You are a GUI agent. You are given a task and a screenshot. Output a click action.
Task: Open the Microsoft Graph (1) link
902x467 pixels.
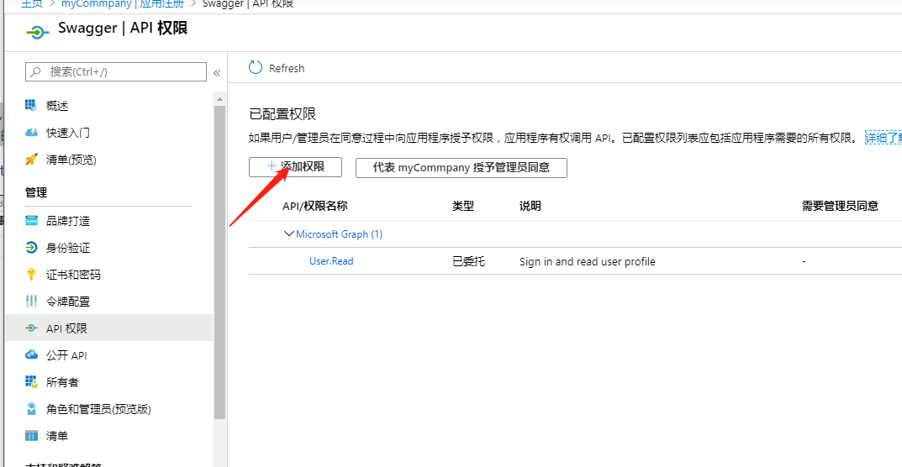pos(339,234)
